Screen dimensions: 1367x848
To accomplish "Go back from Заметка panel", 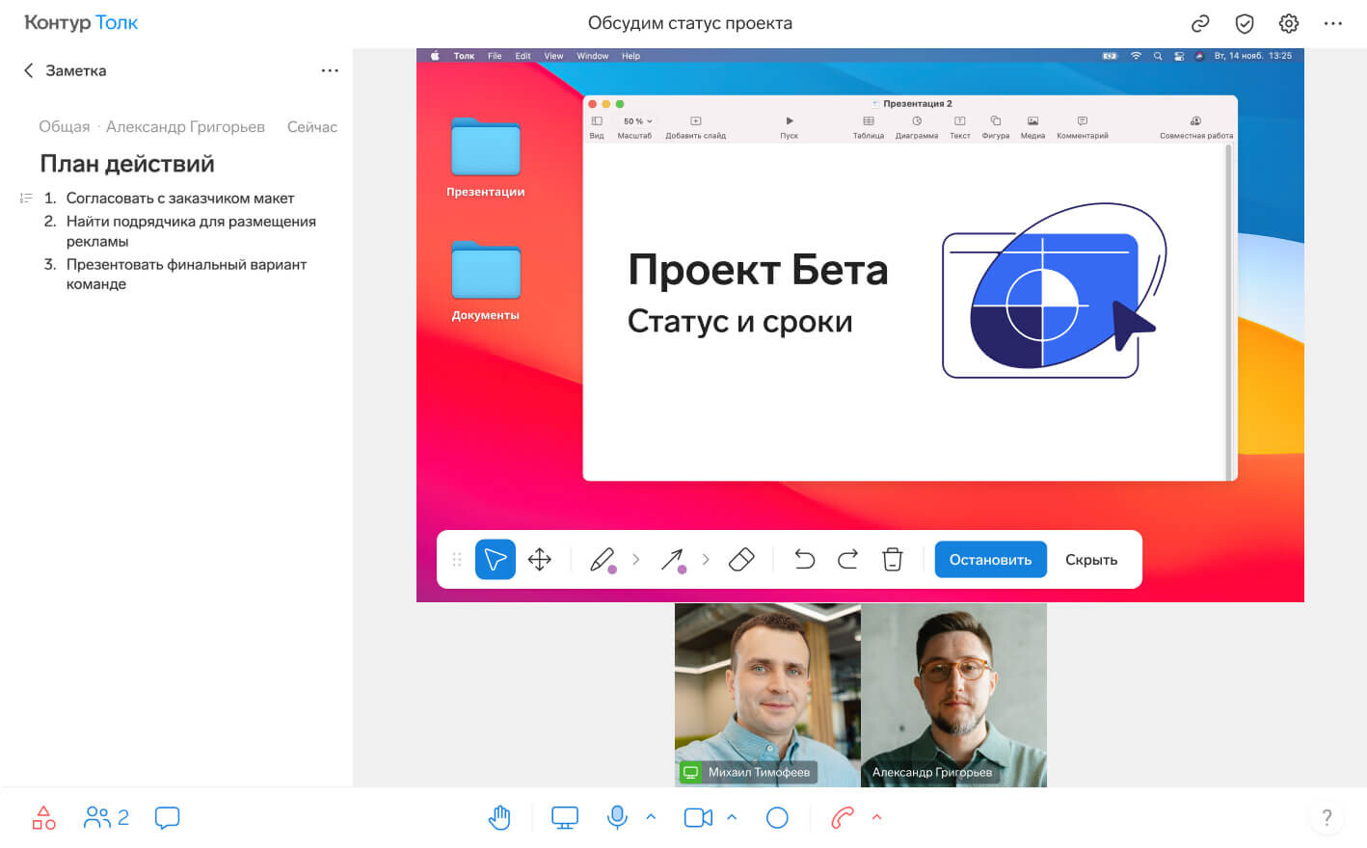I will (28, 70).
